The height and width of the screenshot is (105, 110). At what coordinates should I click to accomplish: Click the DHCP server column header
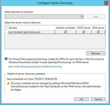click(84, 28)
